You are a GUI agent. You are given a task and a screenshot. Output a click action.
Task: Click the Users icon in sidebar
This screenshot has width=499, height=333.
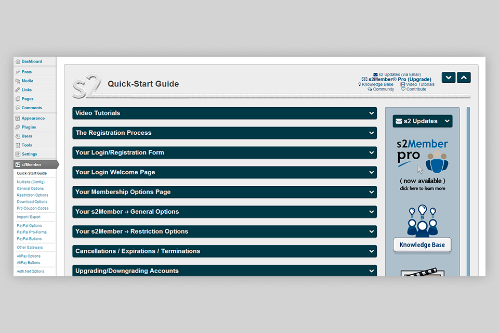click(x=18, y=136)
